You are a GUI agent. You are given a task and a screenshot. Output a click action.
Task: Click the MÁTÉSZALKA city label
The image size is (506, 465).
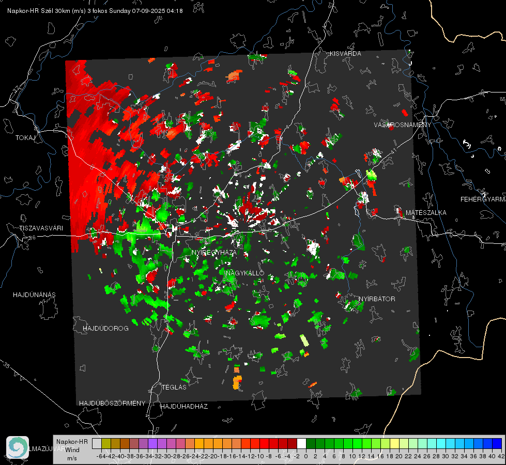click(426, 213)
